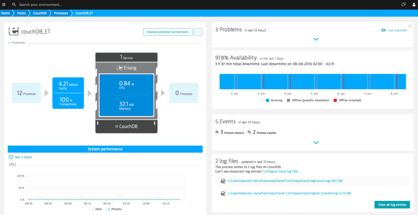The height and width of the screenshot is (215, 418).
Task: Toggle the Host series in CPU chart legend
Action: click(96, 209)
